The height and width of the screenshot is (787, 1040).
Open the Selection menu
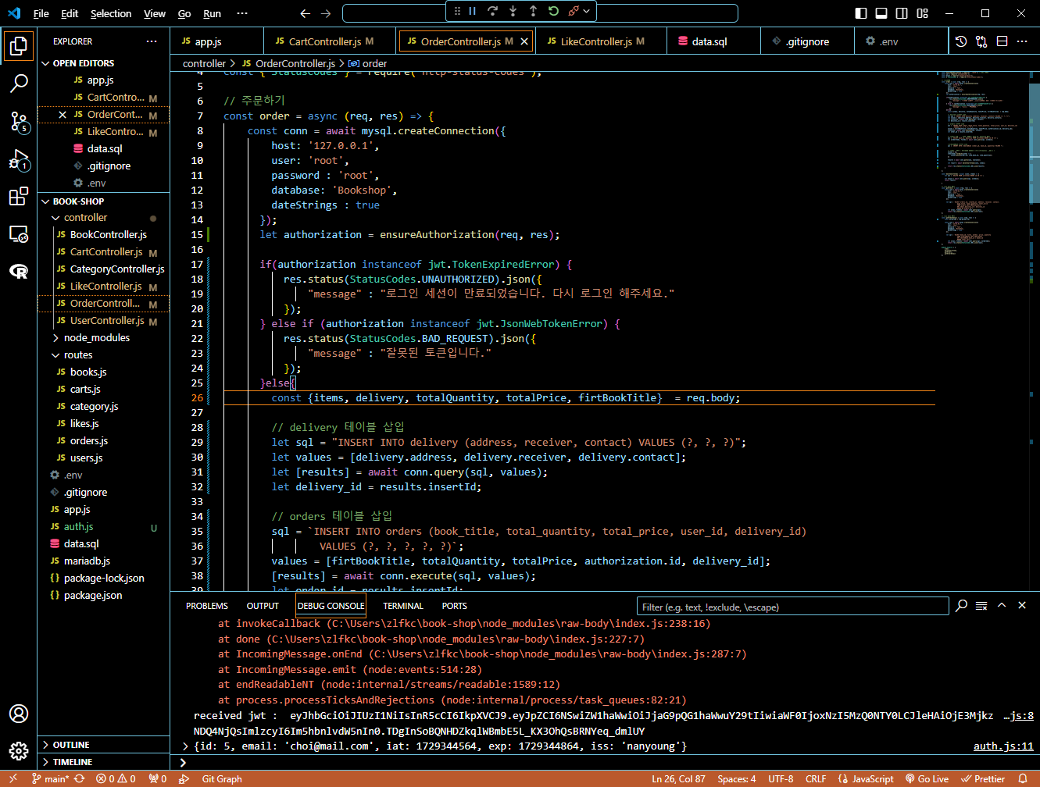(111, 13)
